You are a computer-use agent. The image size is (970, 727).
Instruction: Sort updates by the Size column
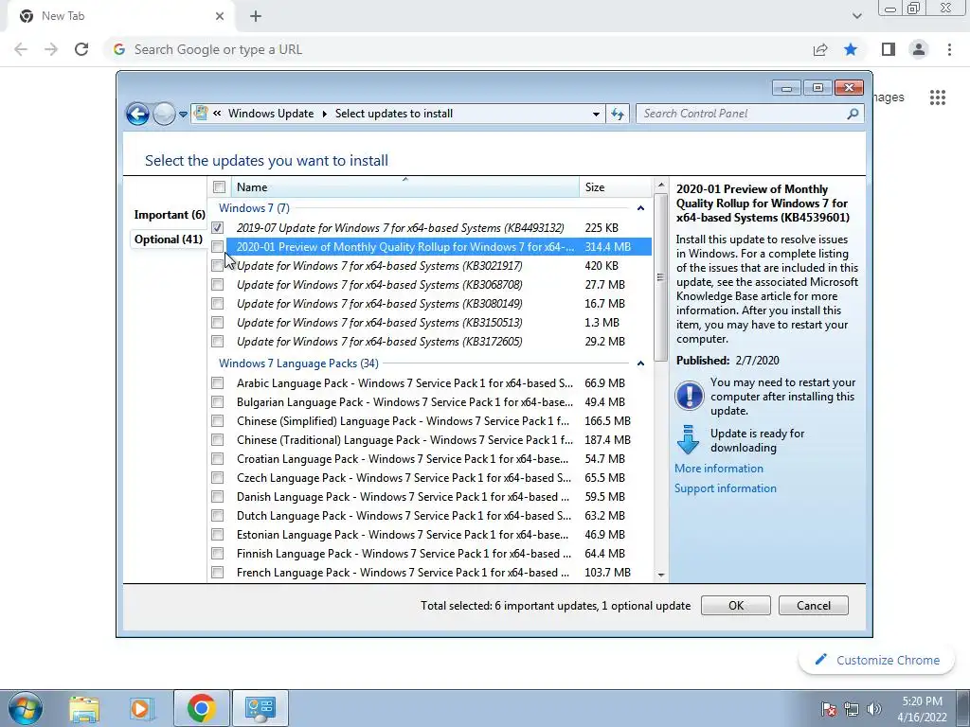(x=615, y=187)
